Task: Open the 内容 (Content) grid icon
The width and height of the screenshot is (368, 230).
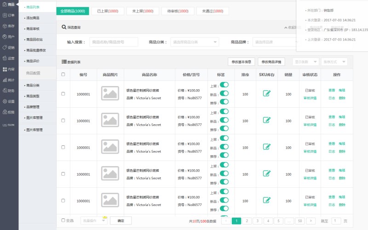Action: click(x=5, y=69)
